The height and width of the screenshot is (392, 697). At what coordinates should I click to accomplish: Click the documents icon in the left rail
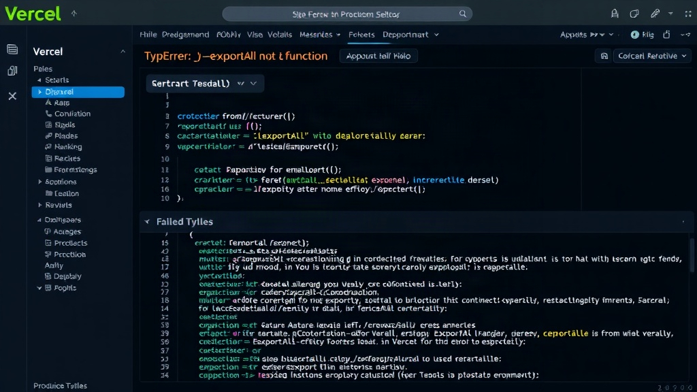[12, 71]
